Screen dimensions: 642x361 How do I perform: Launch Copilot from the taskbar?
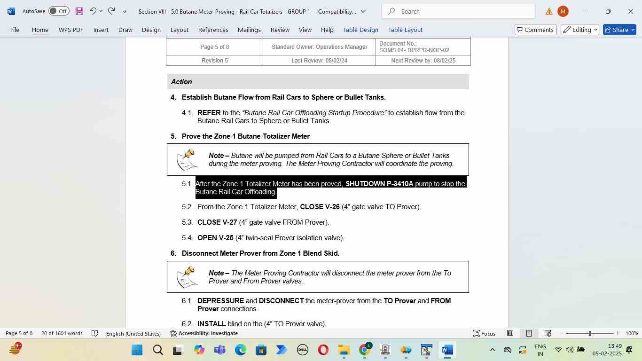pyautogui.click(x=199, y=350)
